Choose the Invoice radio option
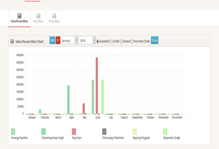219x149 pixels. (x=121, y=41)
